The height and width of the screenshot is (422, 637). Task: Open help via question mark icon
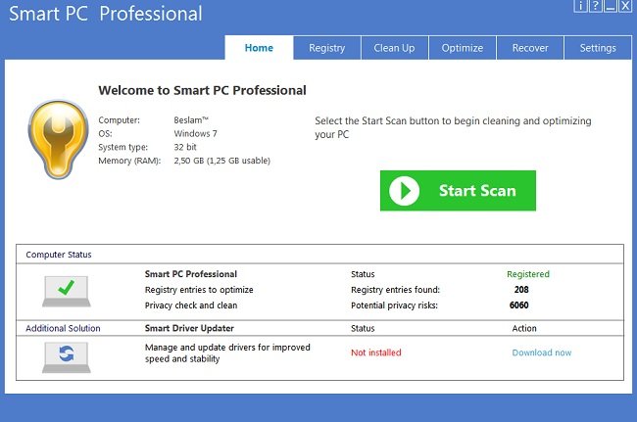point(596,6)
